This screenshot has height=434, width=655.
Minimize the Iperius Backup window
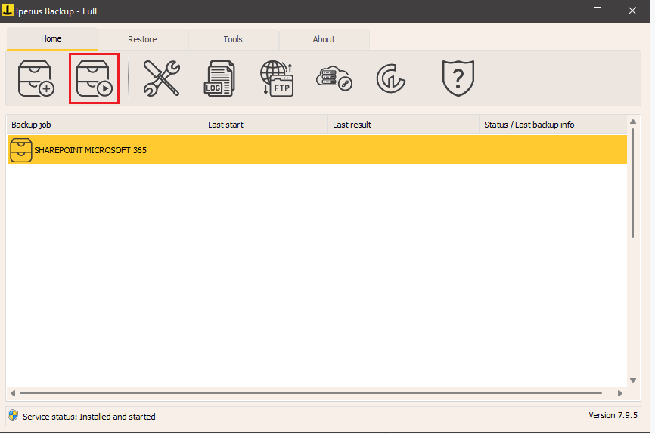click(563, 11)
